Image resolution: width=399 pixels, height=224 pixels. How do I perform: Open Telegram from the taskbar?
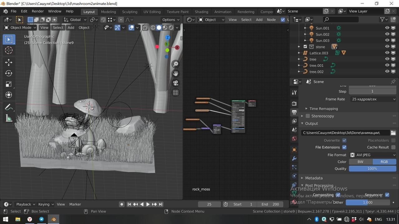41,219
